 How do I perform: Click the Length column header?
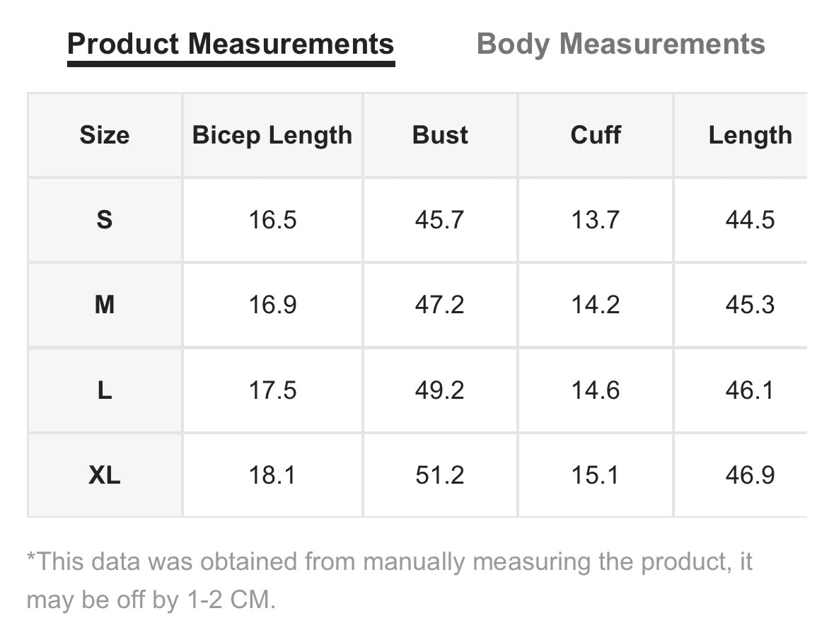(x=750, y=135)
